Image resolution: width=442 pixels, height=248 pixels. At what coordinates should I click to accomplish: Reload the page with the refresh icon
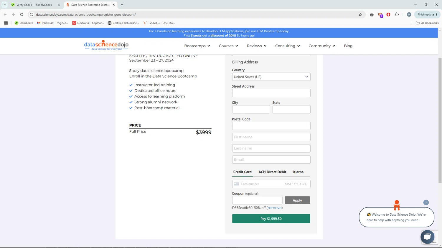coord(22,14)
